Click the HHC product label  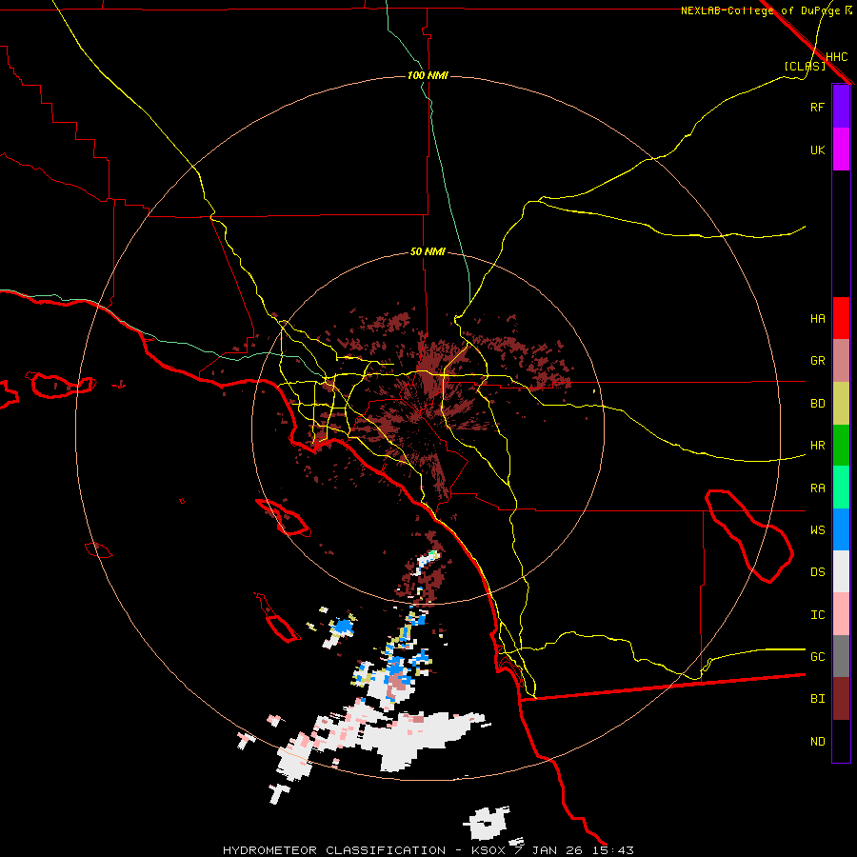click(836, 57)
